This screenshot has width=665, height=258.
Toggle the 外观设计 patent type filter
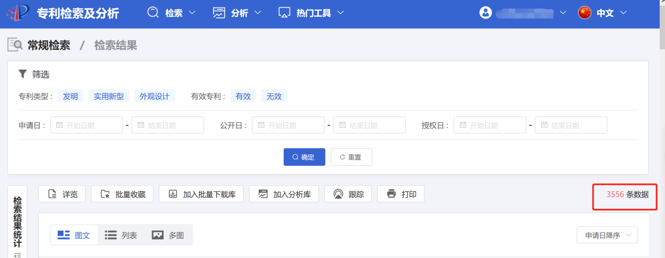[154, 96]
